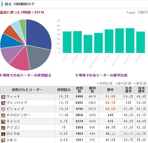Click the ネメシス bar in win-rate chart
148x143 pixels.
click(141, 42)
